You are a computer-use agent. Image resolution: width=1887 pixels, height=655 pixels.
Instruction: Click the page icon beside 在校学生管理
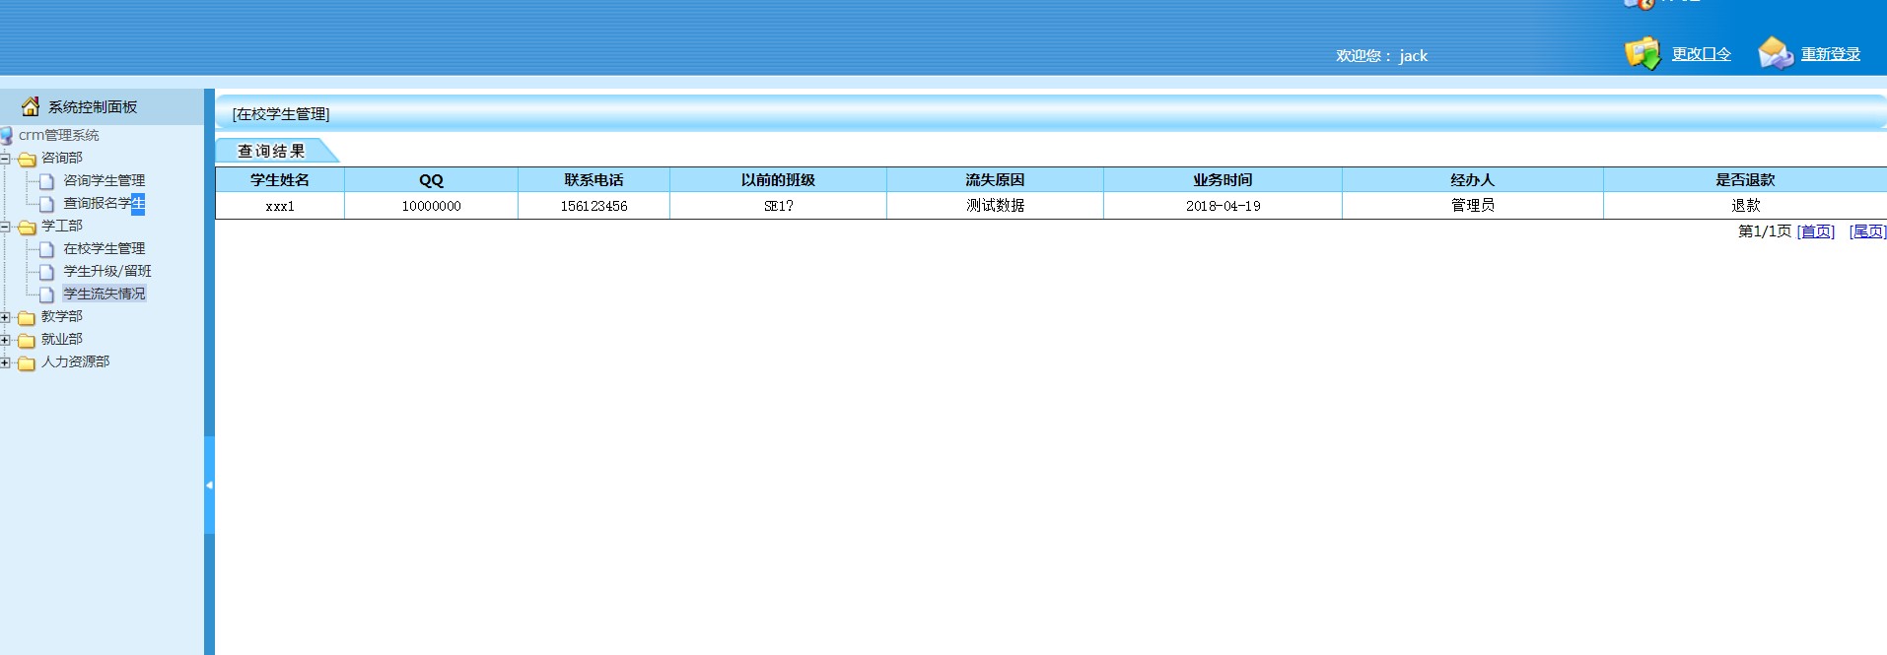(x=46, y=249)
